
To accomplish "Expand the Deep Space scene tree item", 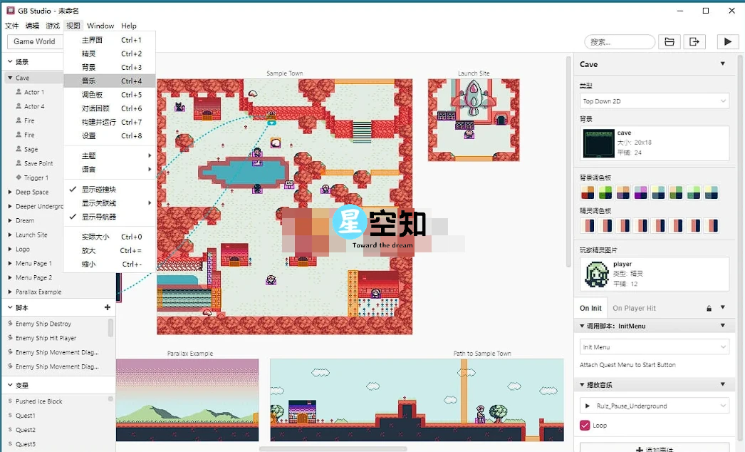I will pyautogui.click(x=10, y=192).
